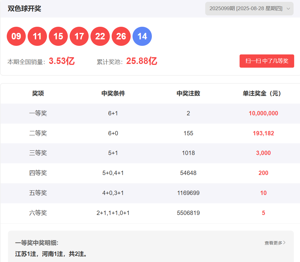
Task: Click red ball number 26
Action: coord(121,36)
